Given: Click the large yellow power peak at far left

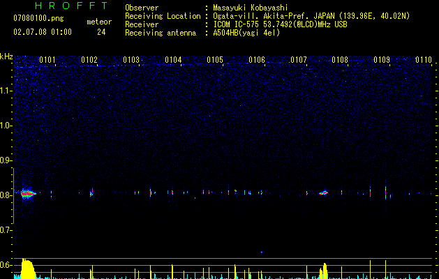Looking at the screenshot, I should click(x=28, y=269).
